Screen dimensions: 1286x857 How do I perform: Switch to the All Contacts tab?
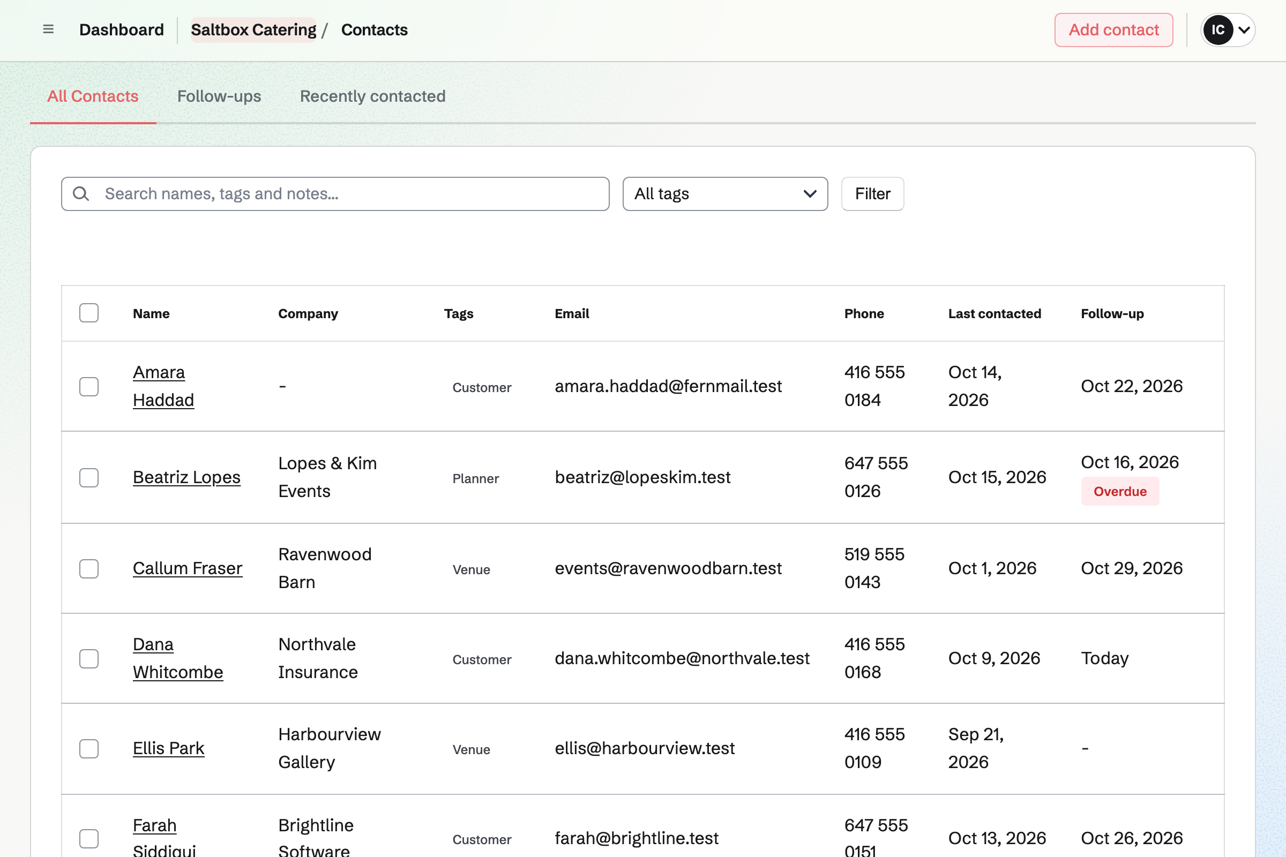(x=93, y=96)
